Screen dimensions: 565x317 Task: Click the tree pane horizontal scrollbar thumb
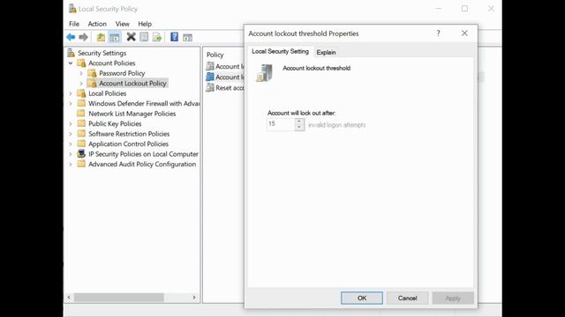(x=119, y=298)
